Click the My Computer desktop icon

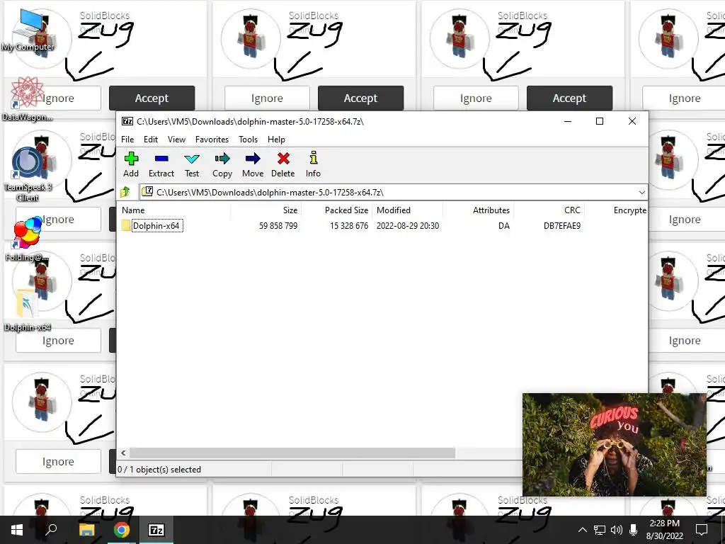28,30
